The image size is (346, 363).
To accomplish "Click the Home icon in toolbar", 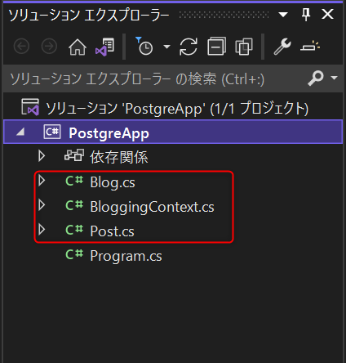I will point(78,47).
